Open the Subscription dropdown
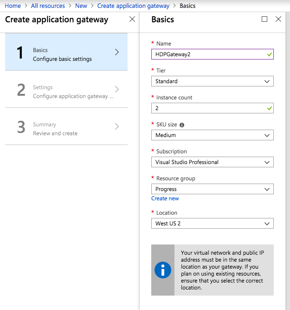Image resolution: width=290 pixels, height=310 pixels. coord(212,162)
